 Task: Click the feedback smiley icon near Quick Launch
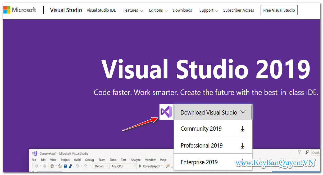[x=307, y=152]
